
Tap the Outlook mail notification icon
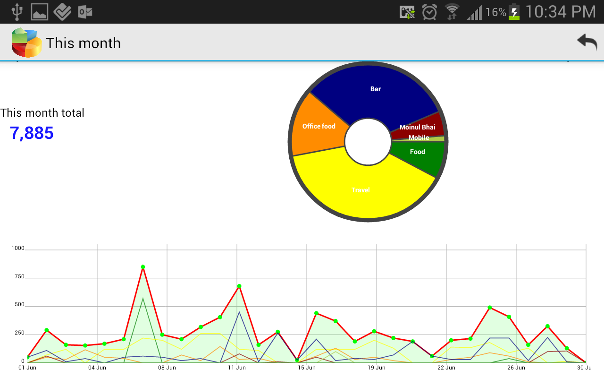85,11
